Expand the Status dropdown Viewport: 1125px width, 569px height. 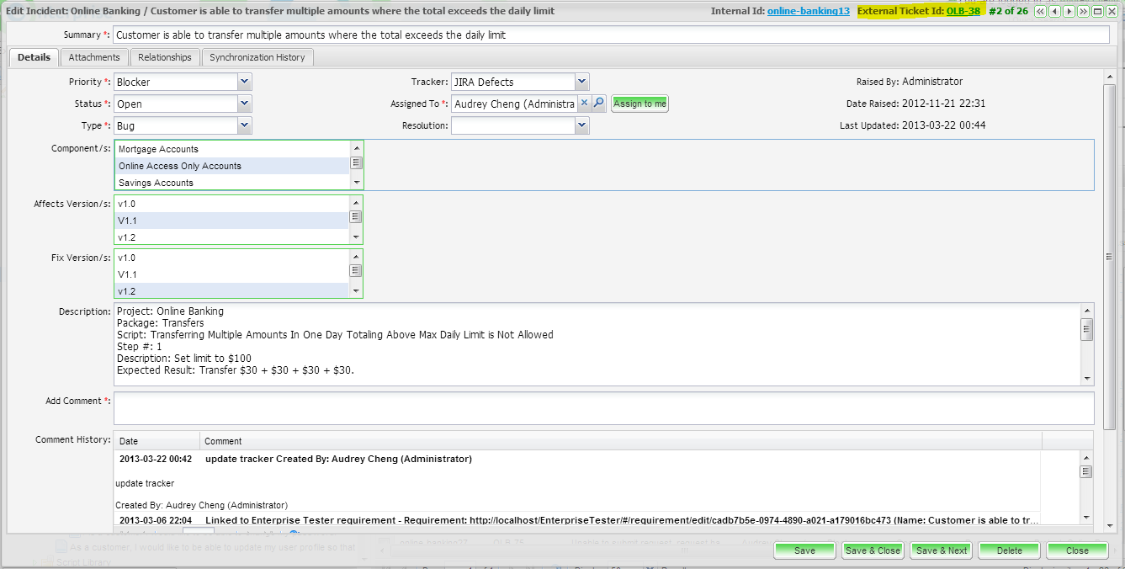(x=244, y=104)
